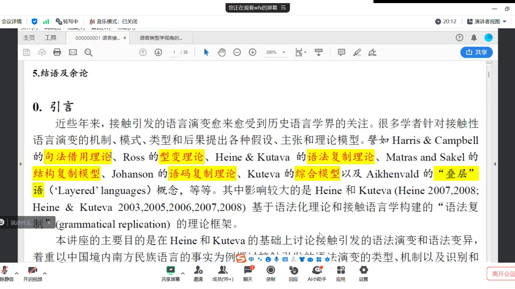Click the Sogou soft keyboard icon
Viewport: 515px width, 289px height.
[x=285, y=259]
